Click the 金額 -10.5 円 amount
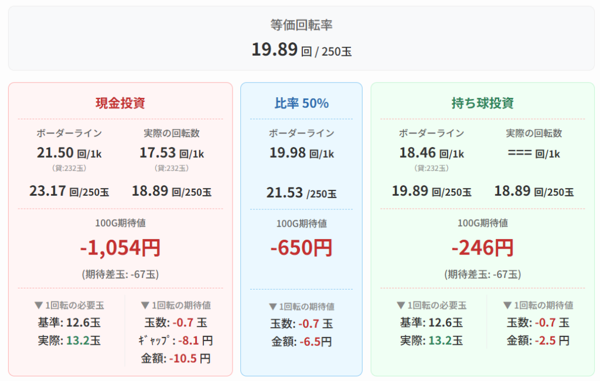 click(x=176, y=358)
